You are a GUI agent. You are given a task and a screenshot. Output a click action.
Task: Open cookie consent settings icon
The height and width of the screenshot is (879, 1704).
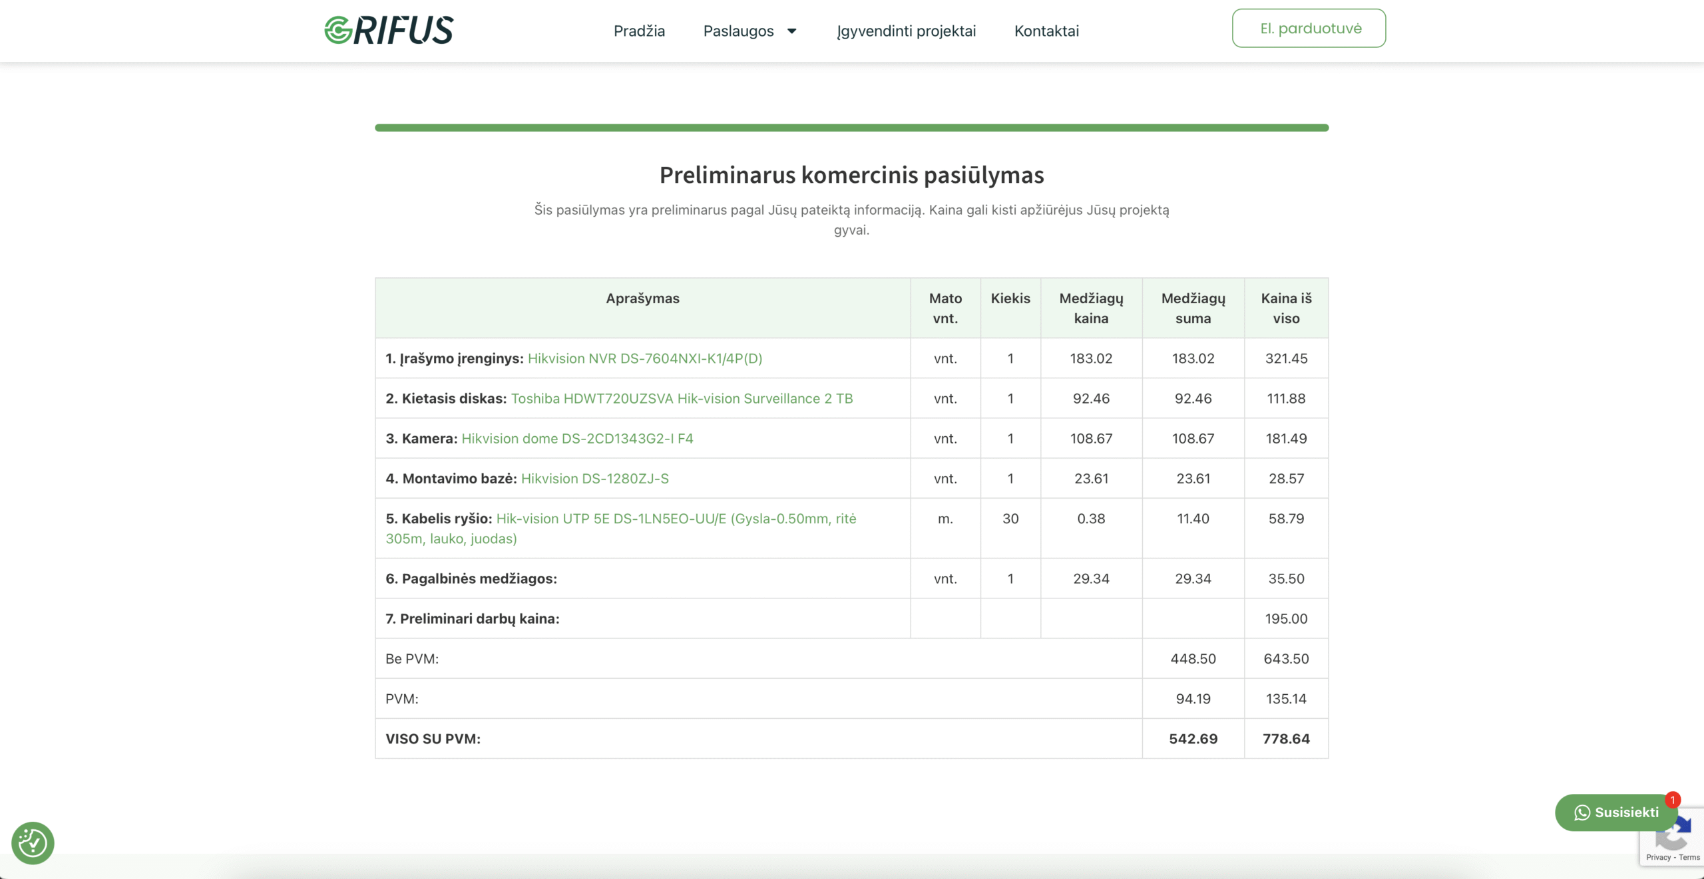click(x=33, y=843)
